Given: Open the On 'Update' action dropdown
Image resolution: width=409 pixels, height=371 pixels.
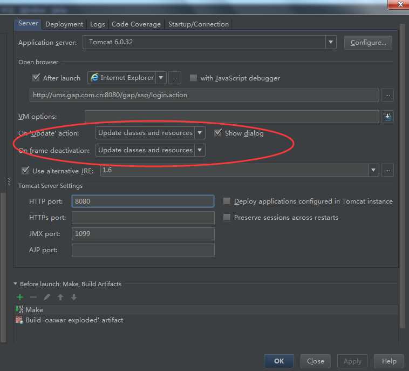Looking at the screenshot, I should (200, 133).
